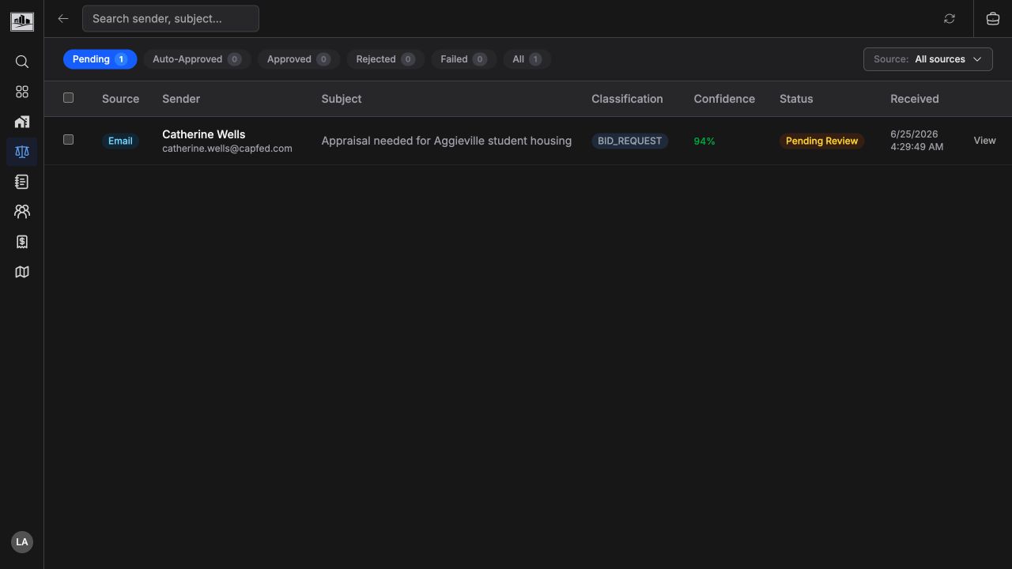Switch to the Rejected tab
The image size is (1012, 569).
(385, 59)
